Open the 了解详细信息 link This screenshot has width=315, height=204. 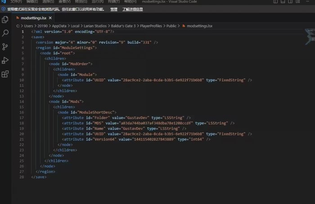tap(133, 9)
